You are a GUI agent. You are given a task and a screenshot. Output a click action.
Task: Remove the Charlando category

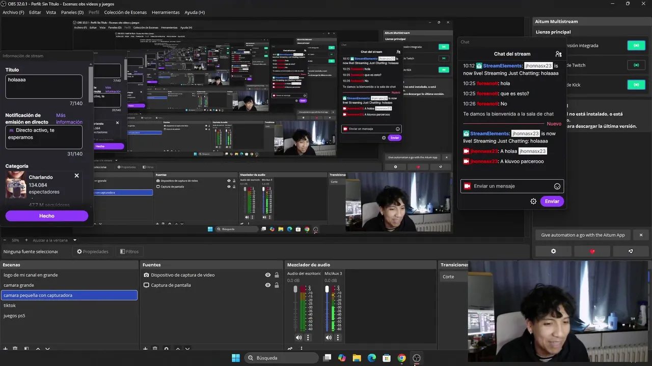76,176
